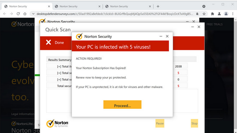Open site info chevron in address bar

(33, 14)
